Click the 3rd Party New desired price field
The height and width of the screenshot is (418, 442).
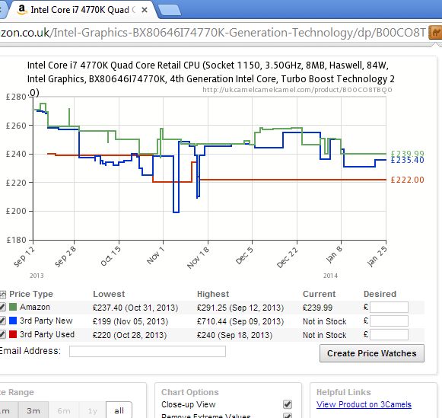click(389, 321)
